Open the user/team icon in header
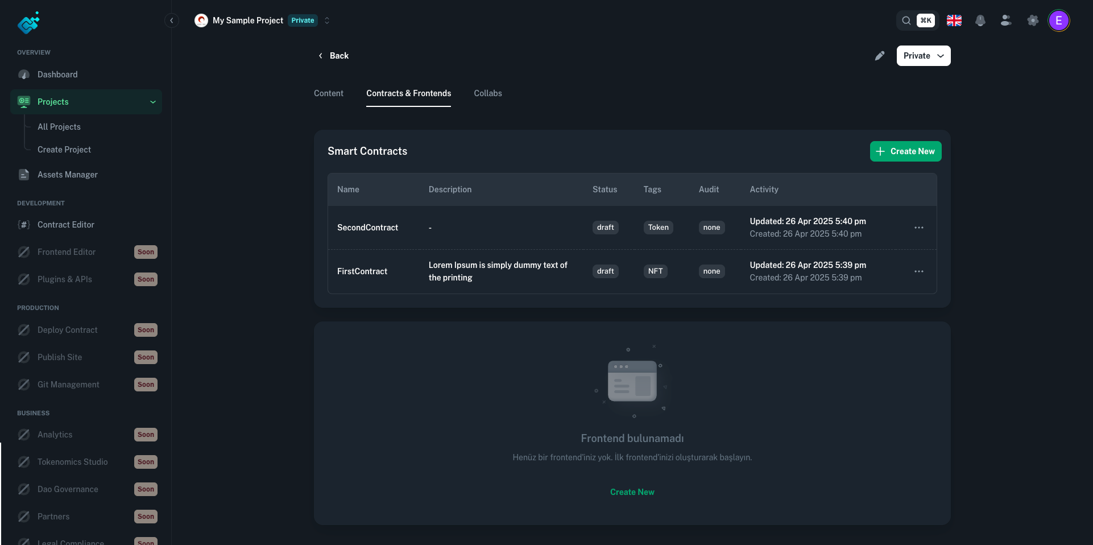Viewport: 1093px width, 545px height. pos(1006,20)
